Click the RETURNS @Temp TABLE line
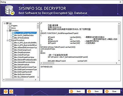The height and width of the screenshot is (96, 123). click(x=58, y=47)
